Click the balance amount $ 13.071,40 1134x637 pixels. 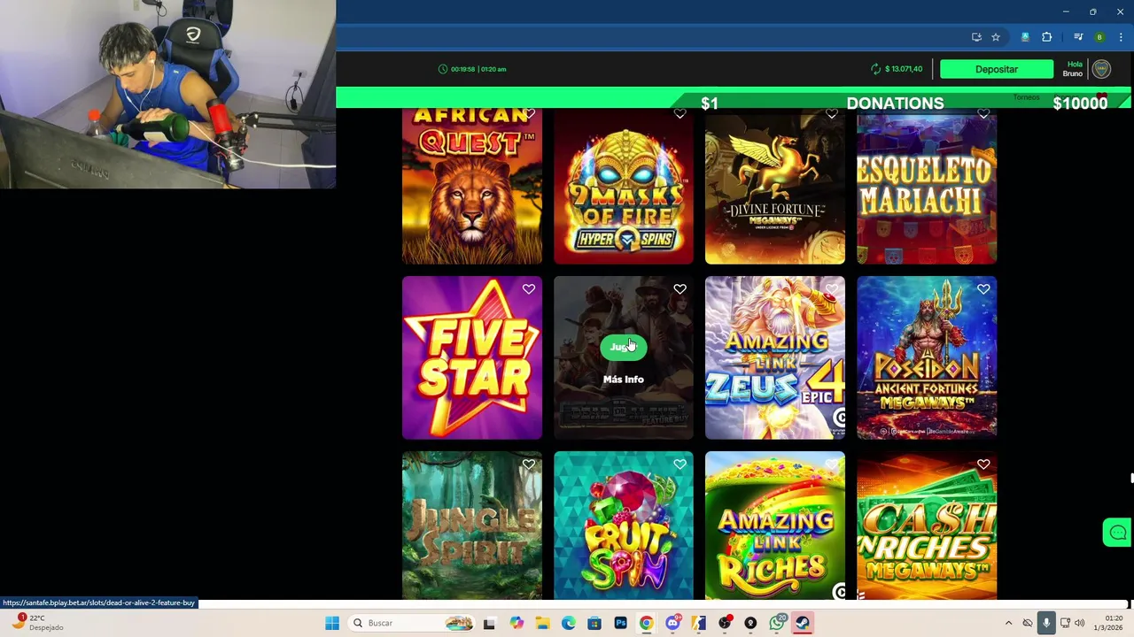click(x=904, y=69)
